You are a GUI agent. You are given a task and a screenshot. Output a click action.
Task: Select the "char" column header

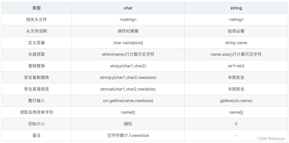[x=128, y=8]
